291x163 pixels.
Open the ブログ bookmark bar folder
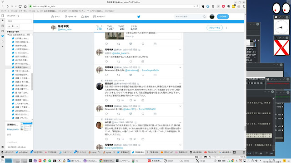[63, 11]
